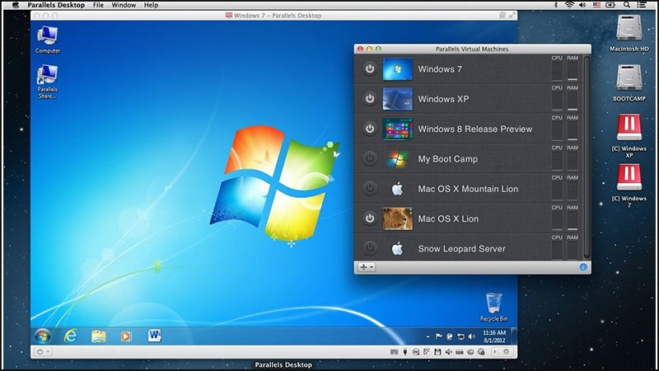Toggle power for the Windows 7 VM
659x371 pixels.
tap(369, 68)
